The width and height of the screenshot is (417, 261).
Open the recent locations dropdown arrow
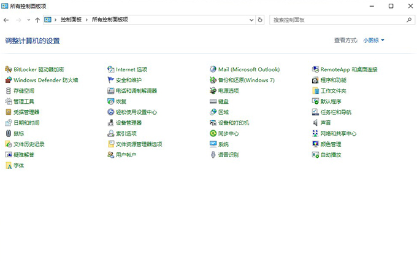tap(29, 20)
